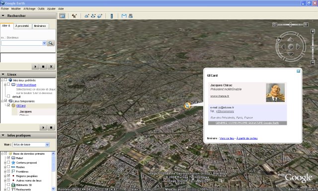Expand the Frontières layer node
The height and width of the screenshot is (191, 318).
coord(5,172)
